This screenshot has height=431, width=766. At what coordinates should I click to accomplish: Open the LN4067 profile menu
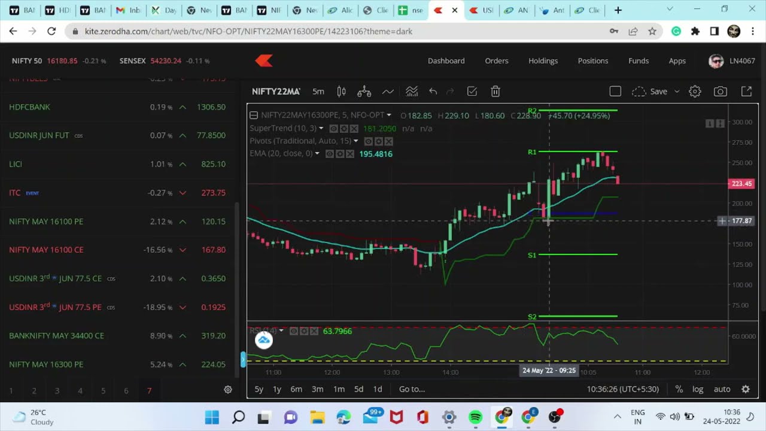[732, 61]
